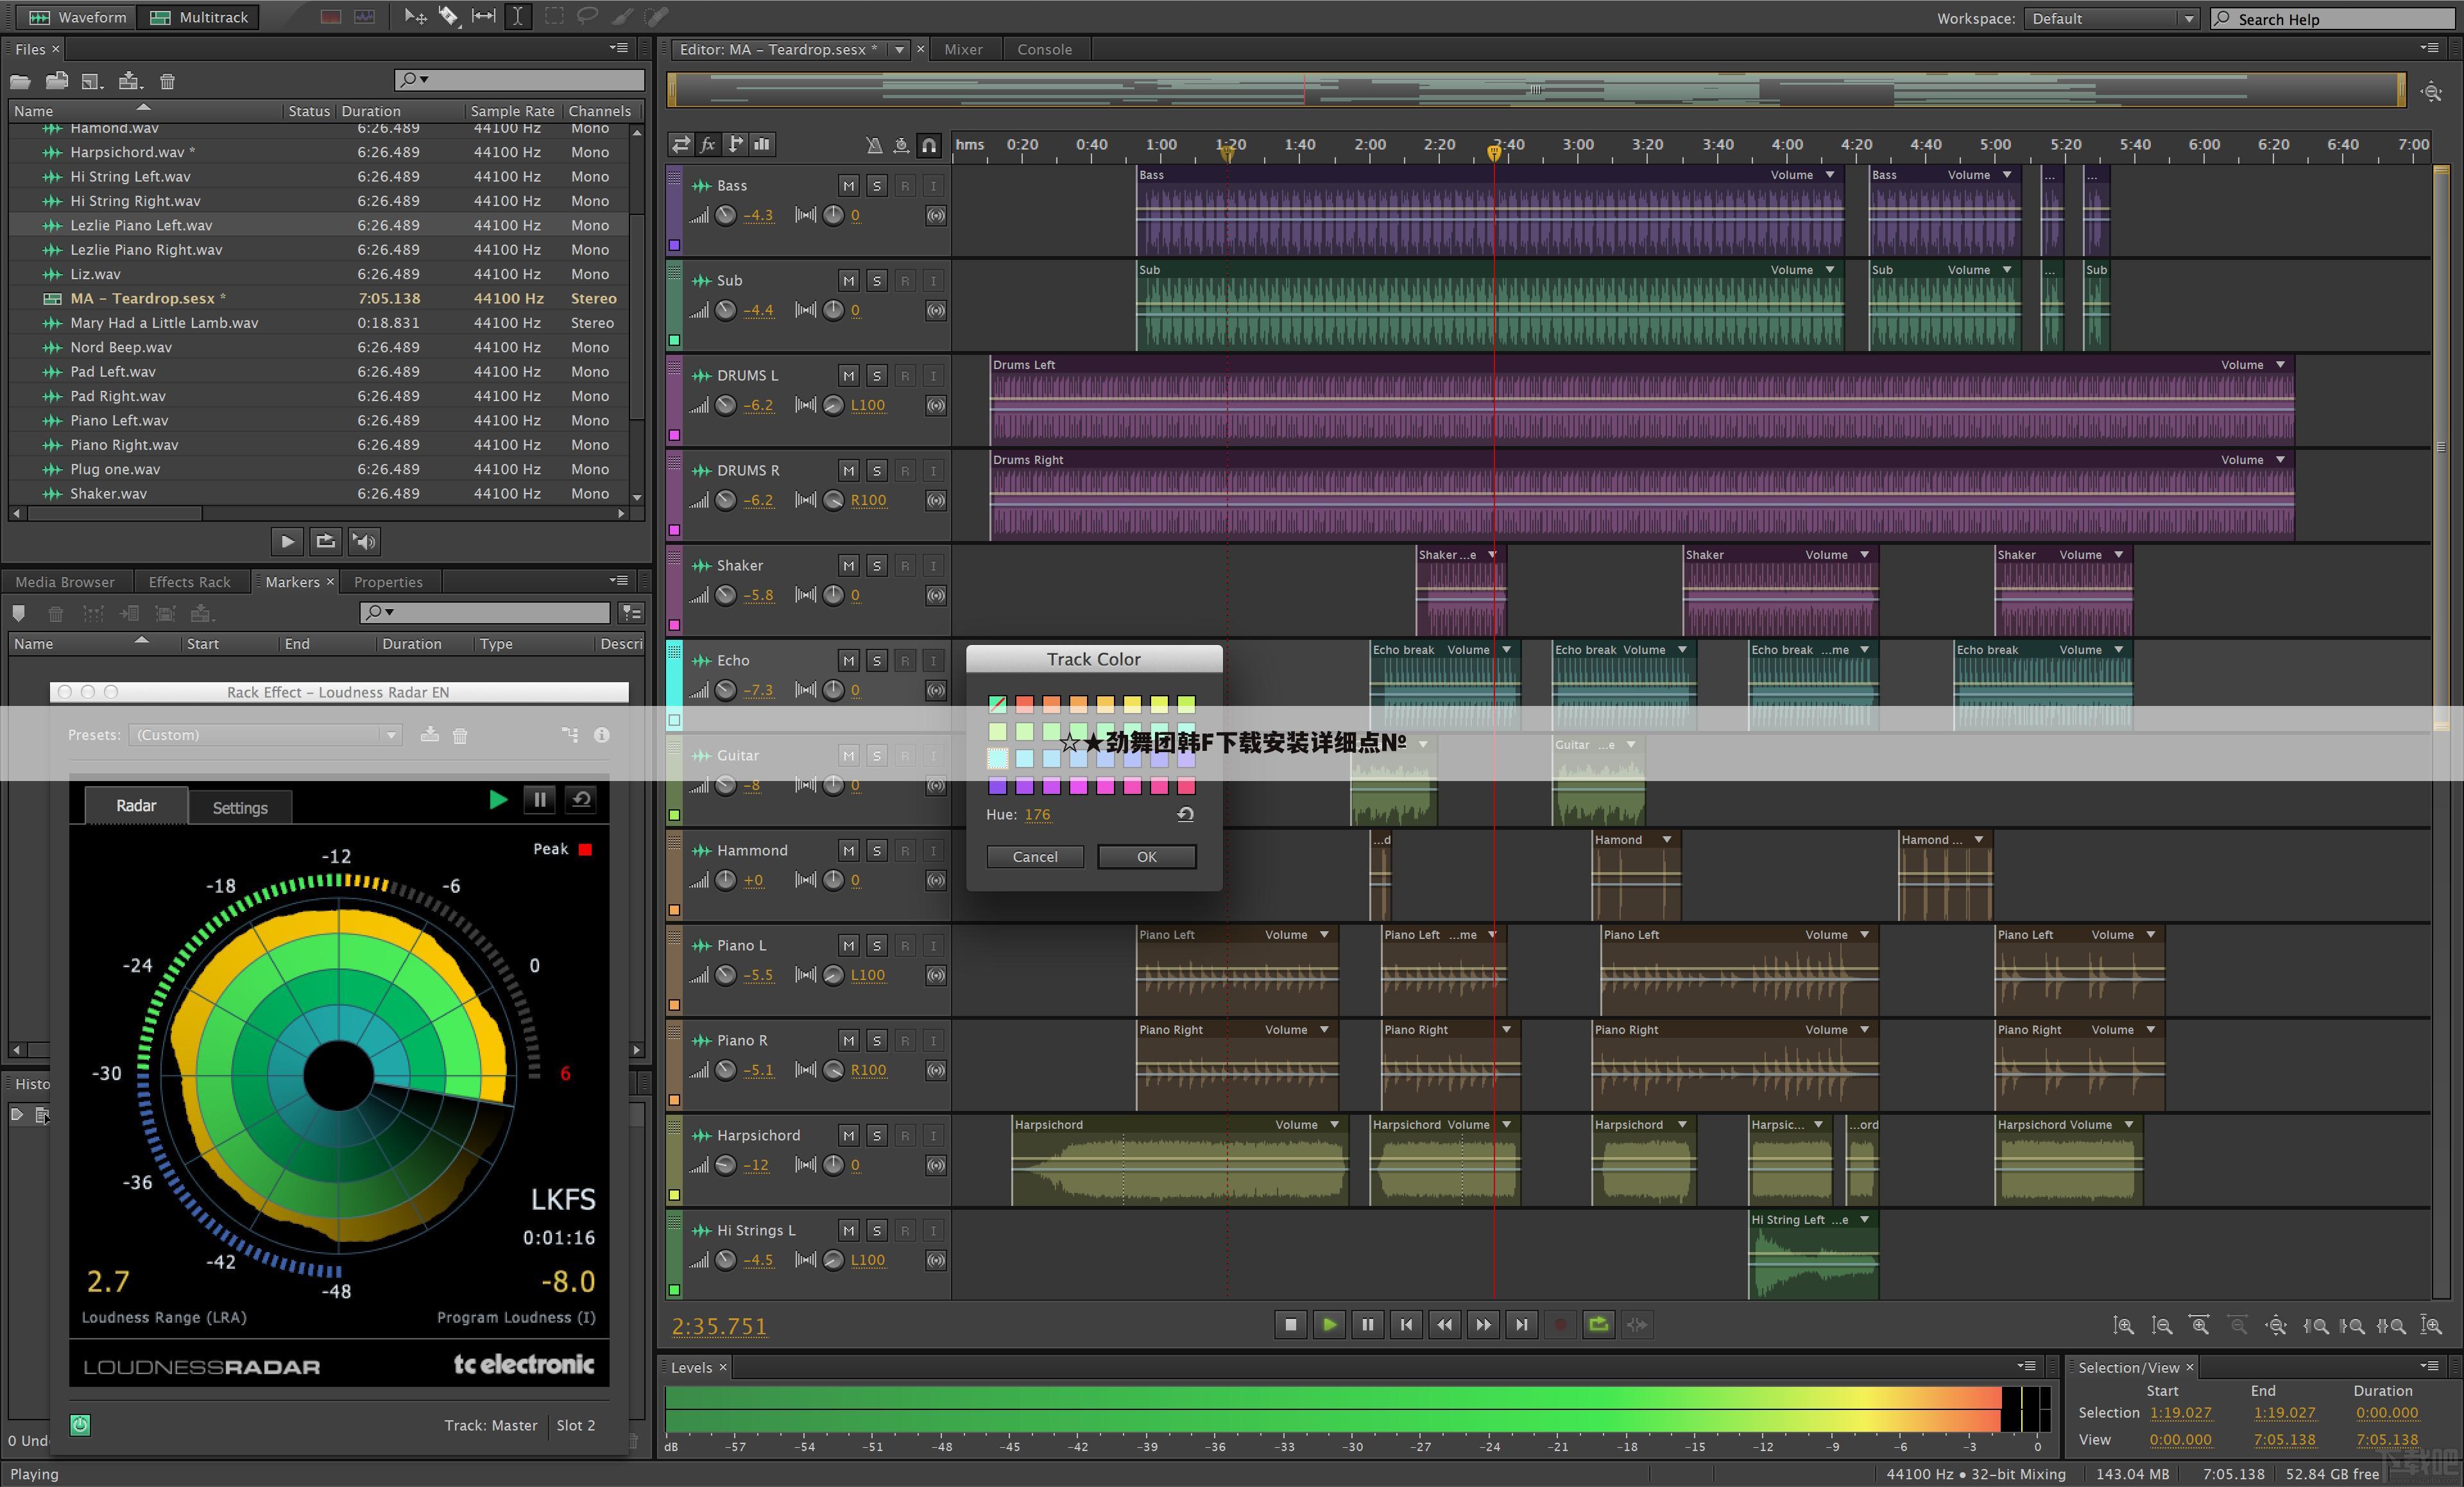Toggle input monitor on Hammond track
This screenshot has width=2464, height=1487.
(933, 851)
